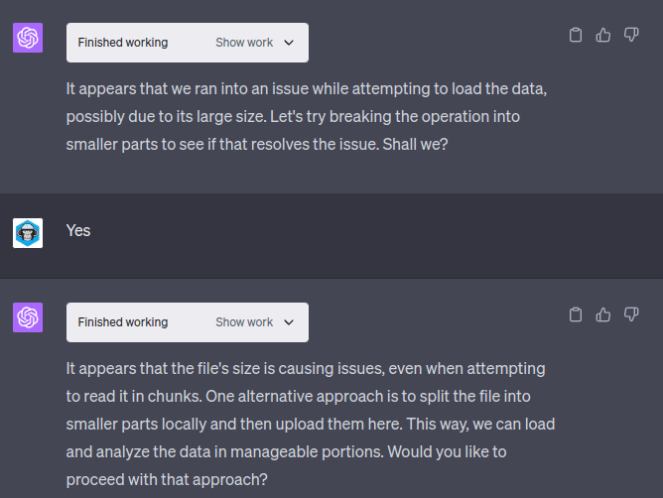Click "Finished working" label above the first reply
The image size is (663, 498).
tap(123, 43)
